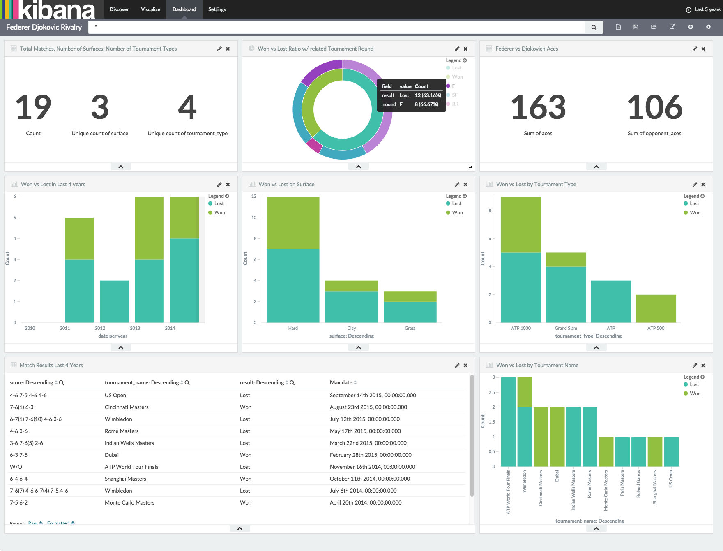723x551 pixels.
Task: Create a new dashboard icon
Action: coord(618,27)
